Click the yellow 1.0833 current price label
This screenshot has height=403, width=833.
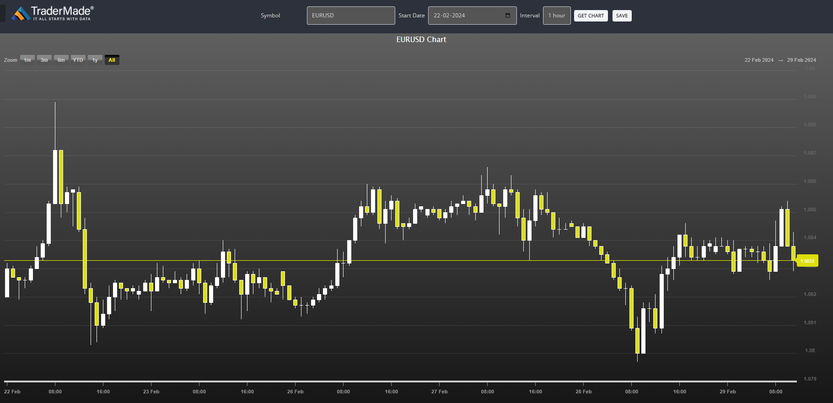pos(807,261)
